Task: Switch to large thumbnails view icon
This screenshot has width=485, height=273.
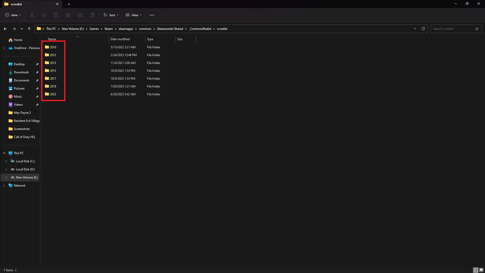Action: tap(481, 270)
